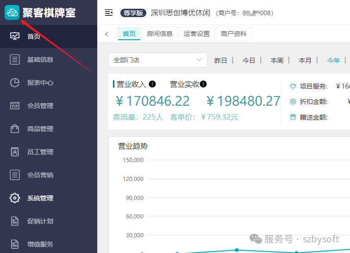The width and height of the screenshot is (350, 253).
Task: Click the 员工管理 badge icon
Action: coord(15,152)
